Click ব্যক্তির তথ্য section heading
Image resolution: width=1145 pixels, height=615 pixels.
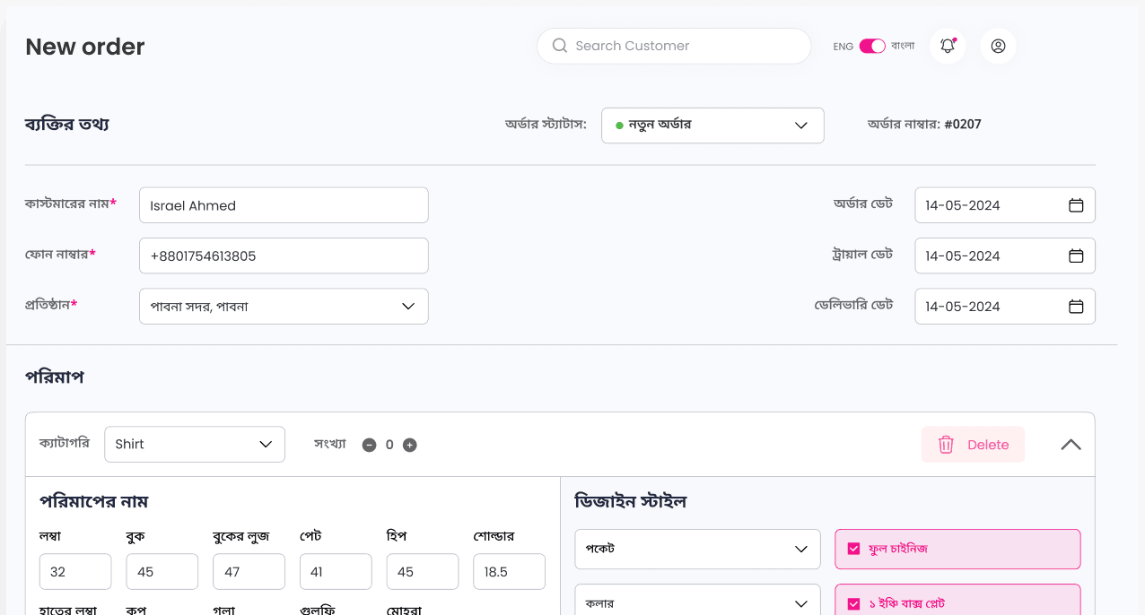click(67, 125)
